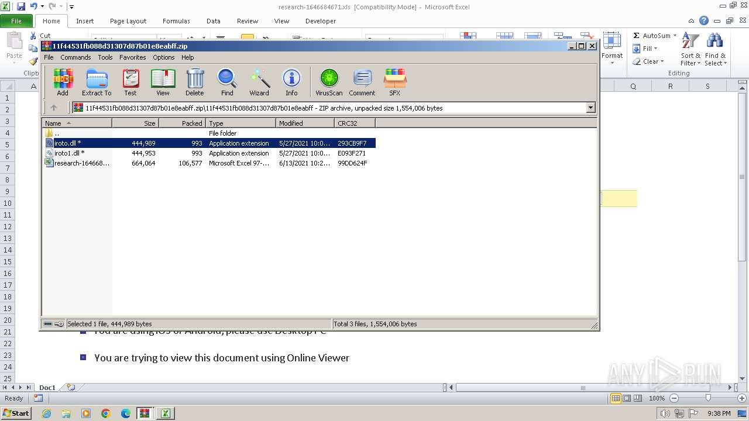Go up one folder level arrow

coord(54,108)
